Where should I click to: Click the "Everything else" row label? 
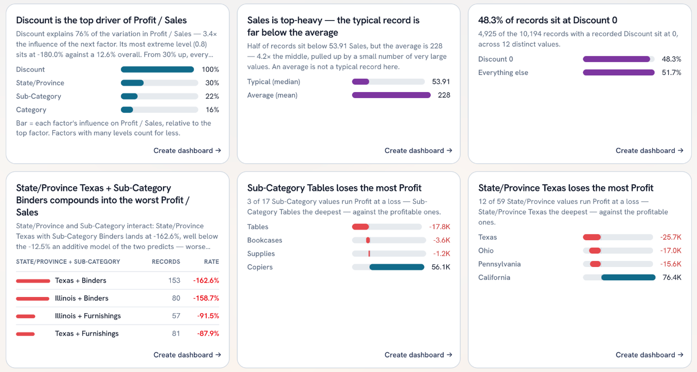(x=503, y=72)
